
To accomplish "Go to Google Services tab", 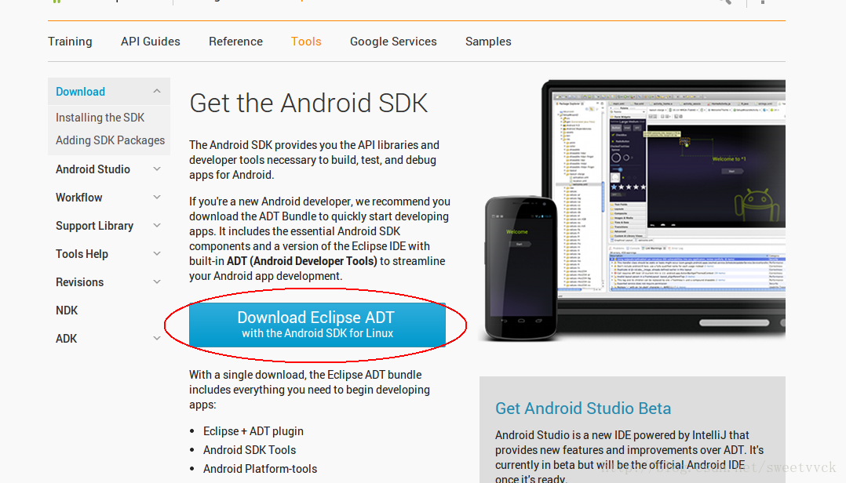I will [393, 42].
